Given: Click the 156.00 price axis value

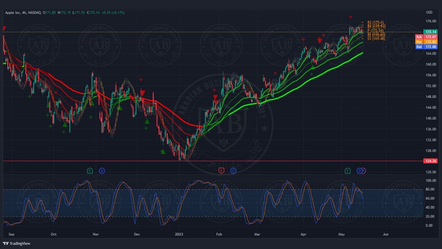Looking at the screenshot, I should 431,75.
